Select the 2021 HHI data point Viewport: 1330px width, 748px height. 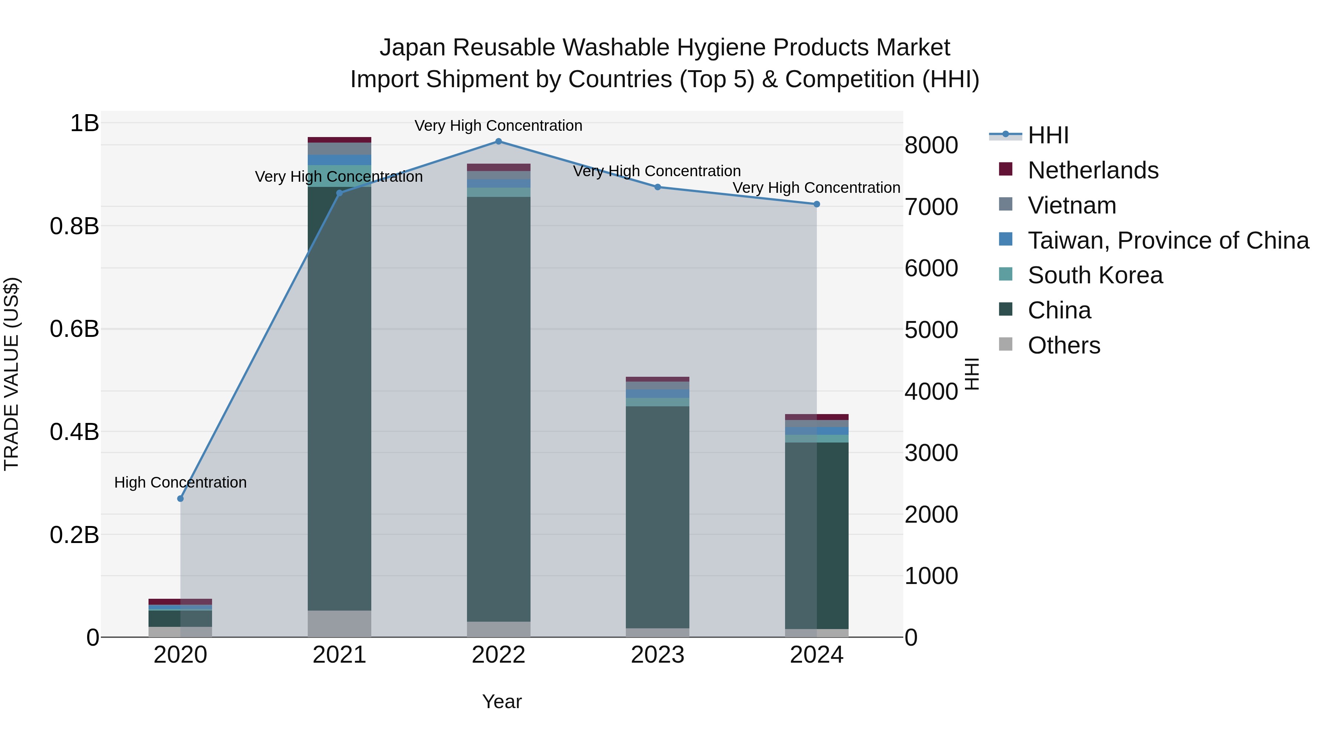pos(339,193)
